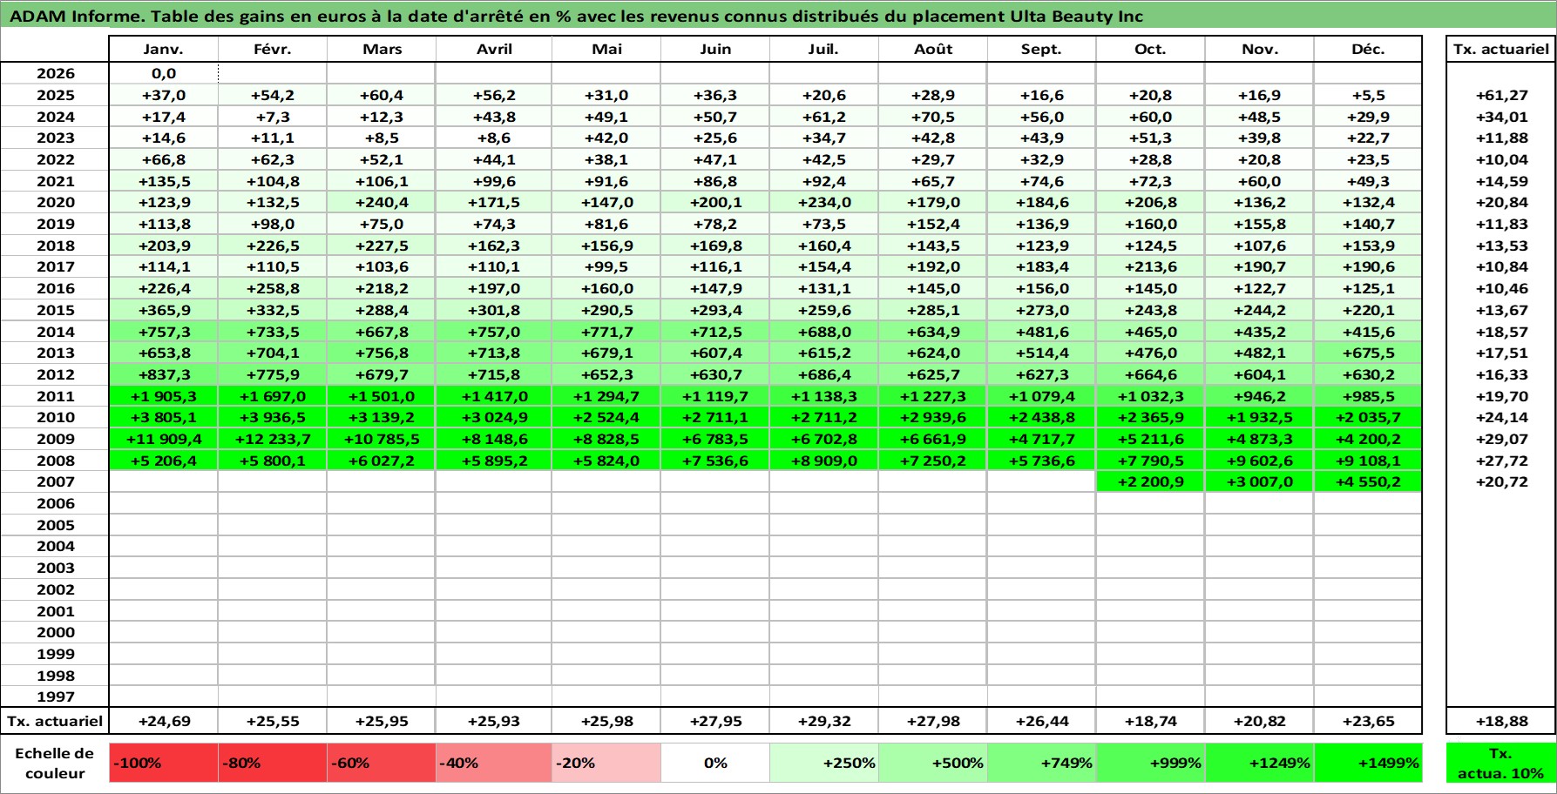Screen dimensions: 1557x794
Task: Select the +250% pale green legend swatch
Action: [824, 763]
